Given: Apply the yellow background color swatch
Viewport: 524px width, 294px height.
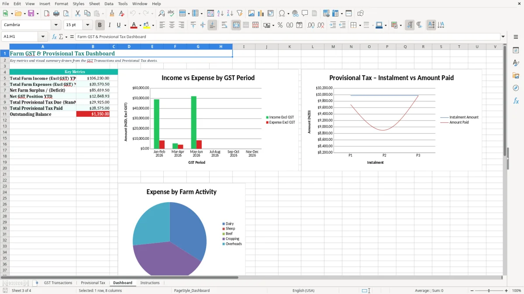Looking at the screenshot, I should coord(147,25).
